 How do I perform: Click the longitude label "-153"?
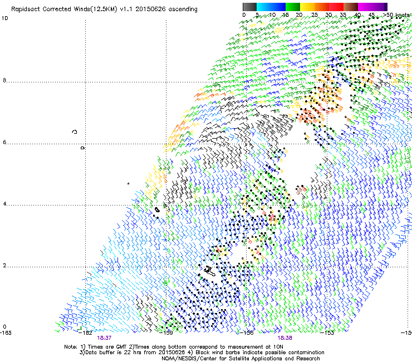click(x=327, y=333)
